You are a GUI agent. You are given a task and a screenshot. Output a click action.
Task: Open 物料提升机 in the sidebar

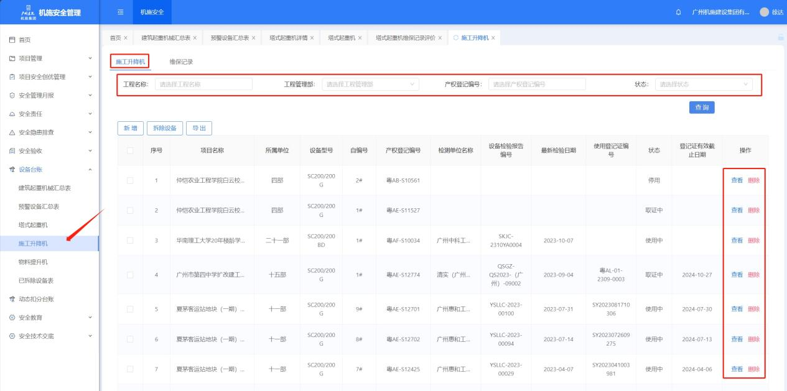pos(33,262)
